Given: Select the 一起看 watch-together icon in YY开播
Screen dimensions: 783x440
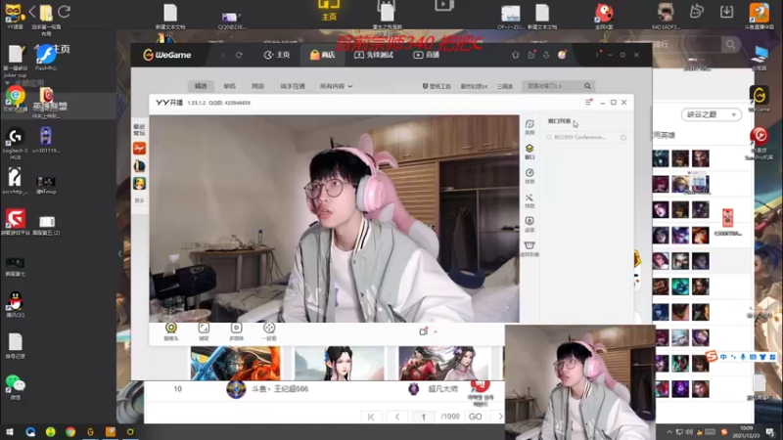Looking at the screenshot, I should tap(269, 330).
